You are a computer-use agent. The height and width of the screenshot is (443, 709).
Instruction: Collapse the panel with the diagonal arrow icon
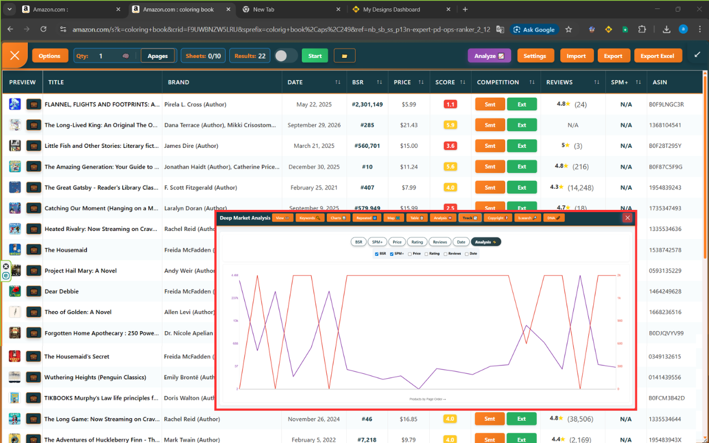[697, 55]
